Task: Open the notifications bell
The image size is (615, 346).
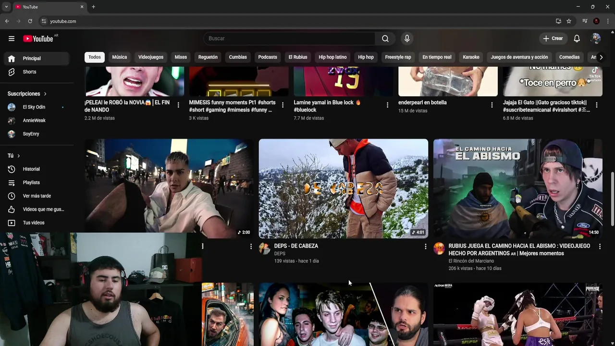Action: pos(577,38)
